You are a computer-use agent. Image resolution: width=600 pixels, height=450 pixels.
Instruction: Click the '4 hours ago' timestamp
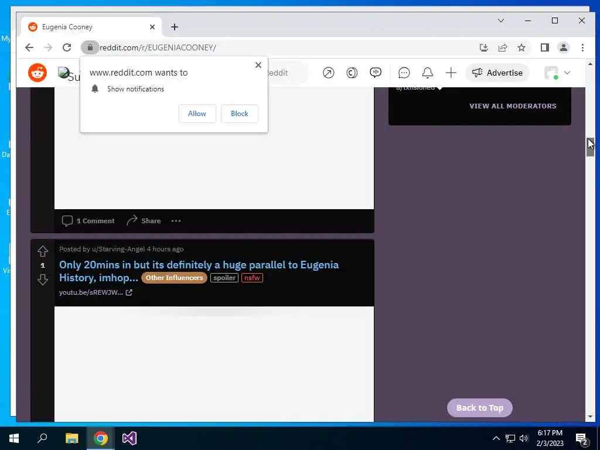[x=165, y=249]
